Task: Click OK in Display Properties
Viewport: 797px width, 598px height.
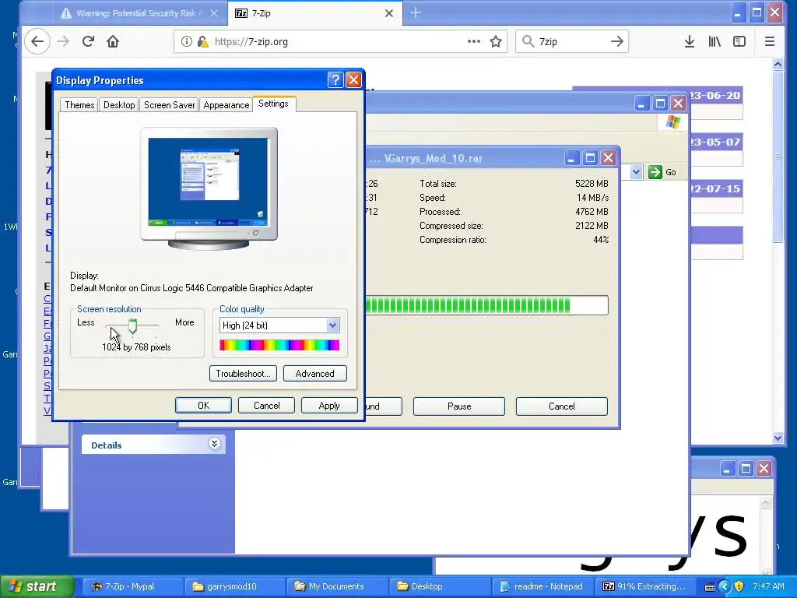Action: point(203,405)
